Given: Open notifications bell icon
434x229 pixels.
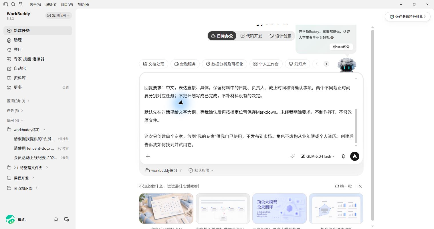Looking at the screenshot, I should point(56,219).
